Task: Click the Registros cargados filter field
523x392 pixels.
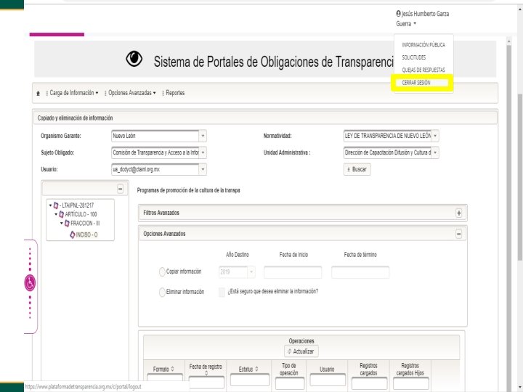Action: click(x=369, y=384)
